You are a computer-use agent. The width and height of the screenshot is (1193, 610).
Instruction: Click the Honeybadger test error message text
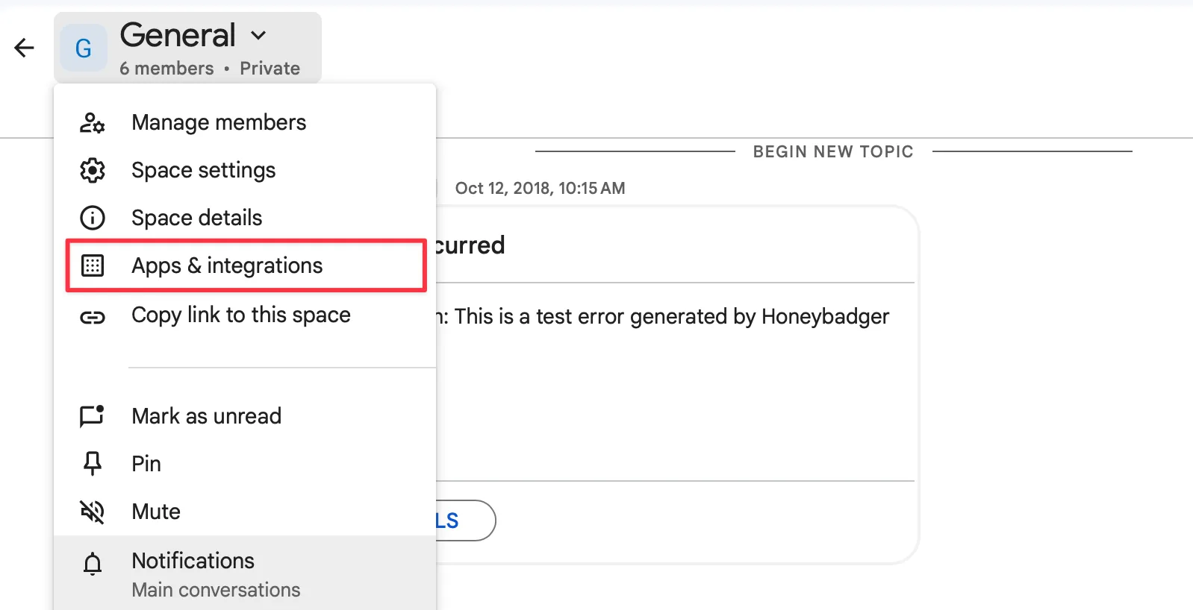pyautogui.click(x=670, y=317)
